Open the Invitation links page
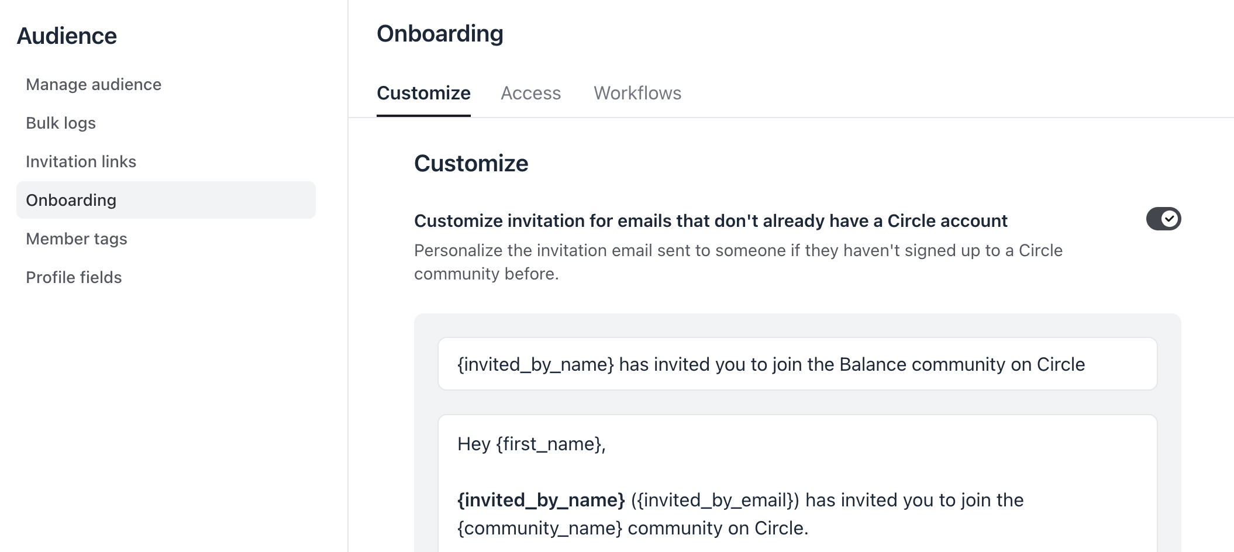Screen dimensions: 1234x552 pos(81,161)
